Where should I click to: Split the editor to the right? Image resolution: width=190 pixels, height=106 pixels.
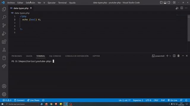(x=182, y=8)
